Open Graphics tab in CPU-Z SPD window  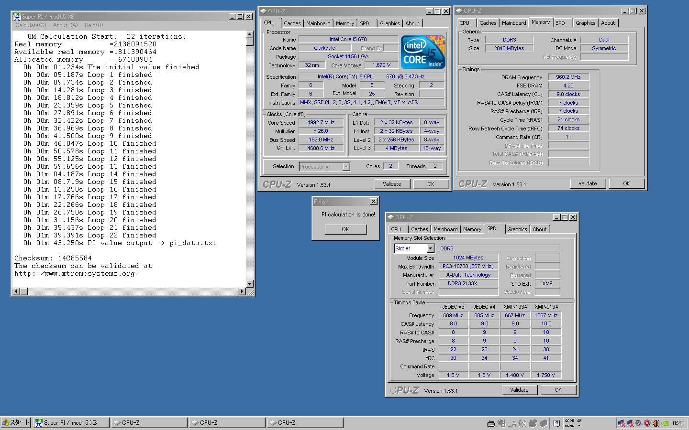pyautogui.click(x=517, y=229)
